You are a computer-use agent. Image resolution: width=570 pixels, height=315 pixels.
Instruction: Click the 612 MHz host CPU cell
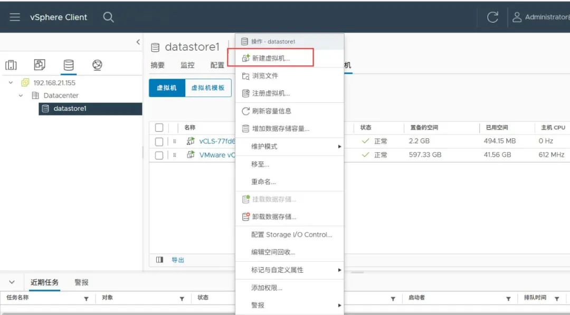(x=552, y=155)
